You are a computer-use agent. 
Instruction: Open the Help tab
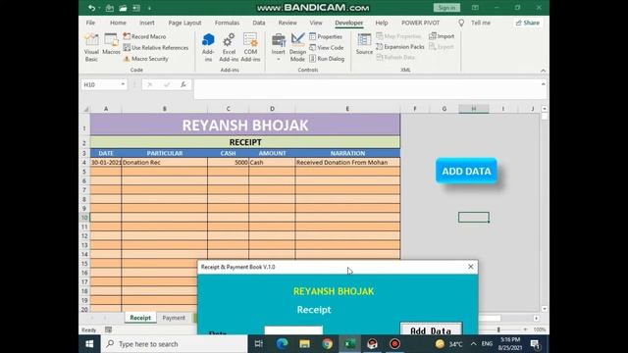tap(382, 23)
